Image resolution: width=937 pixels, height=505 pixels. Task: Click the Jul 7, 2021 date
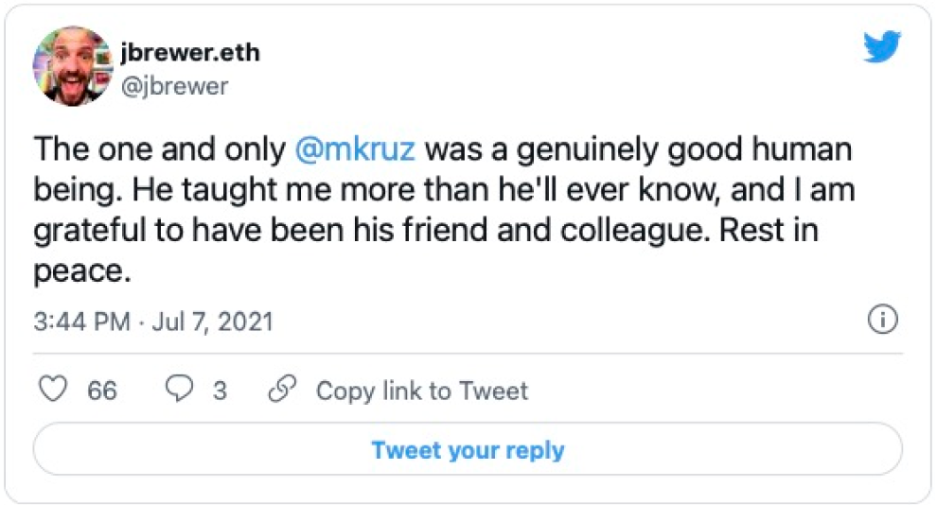point(211,322)
